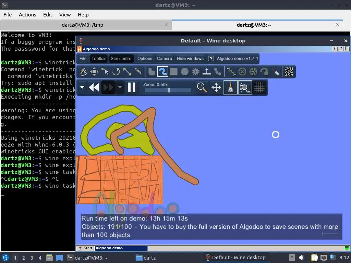Select the Move tool (four-arrow icon) in tools row
351x263 pixels.
point(94,72)
